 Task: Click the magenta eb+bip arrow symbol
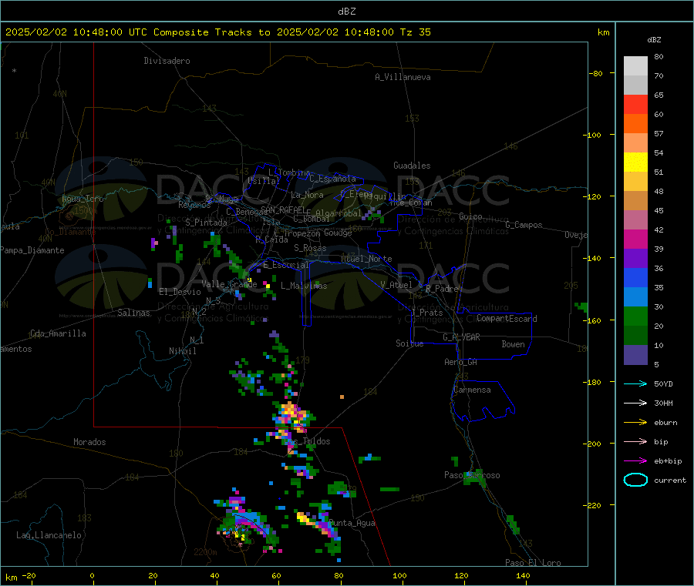click(x=635, y=461)
